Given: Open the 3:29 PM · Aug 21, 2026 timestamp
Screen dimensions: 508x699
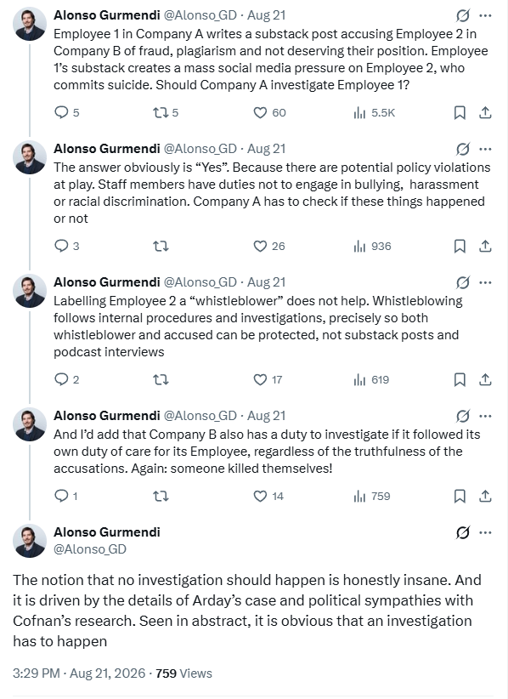Looking at the screenshot, I should click(79, 673).
